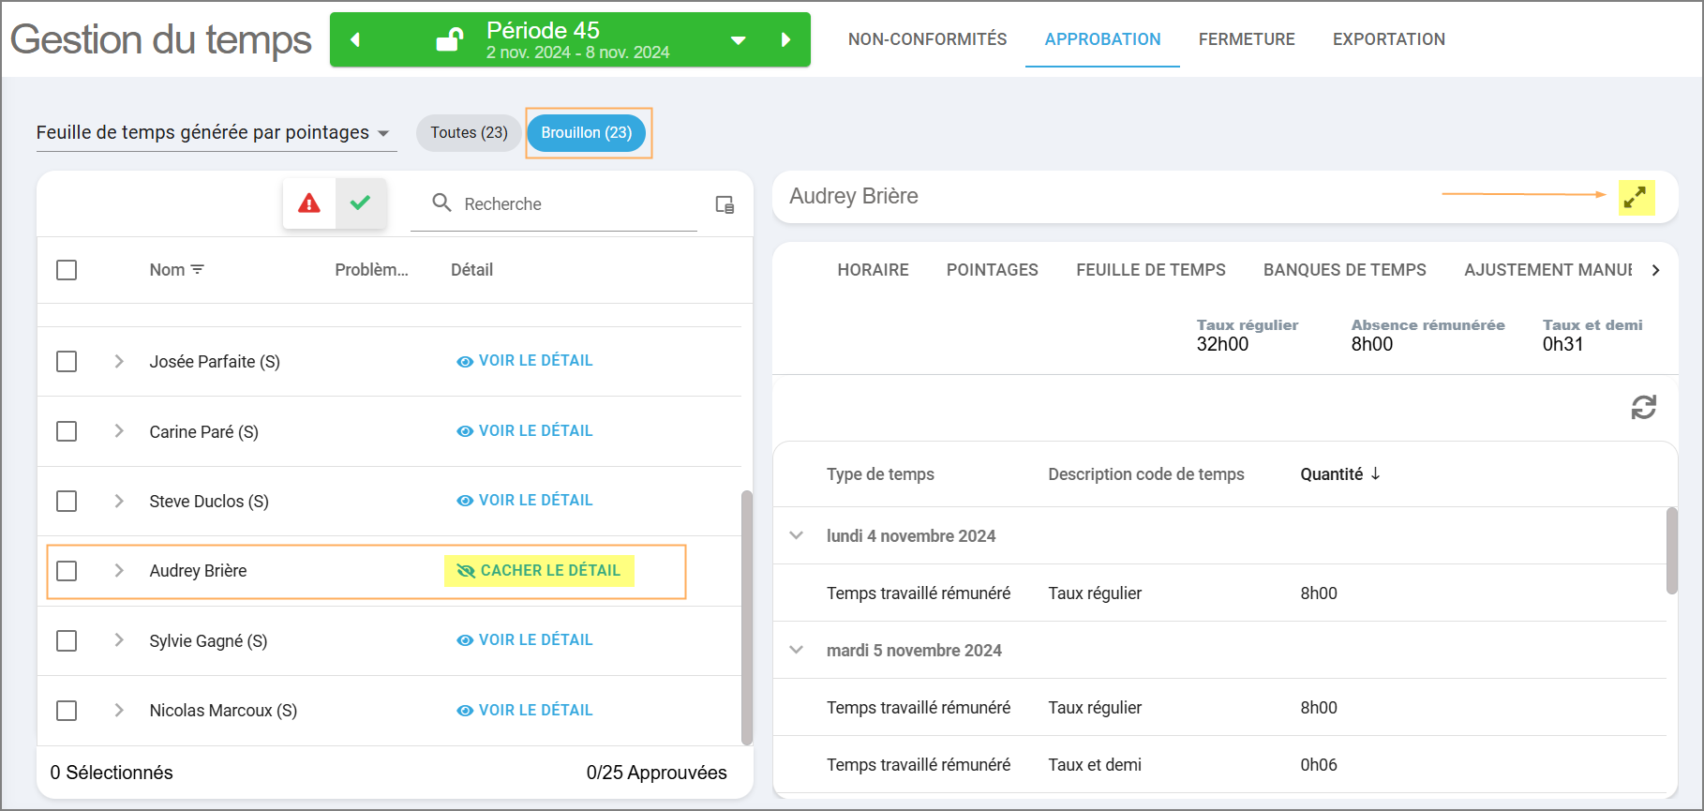This screenshot has width=1704, height=811.
Task: Click Description code de temps header
Action: [x=1146, y=474]
